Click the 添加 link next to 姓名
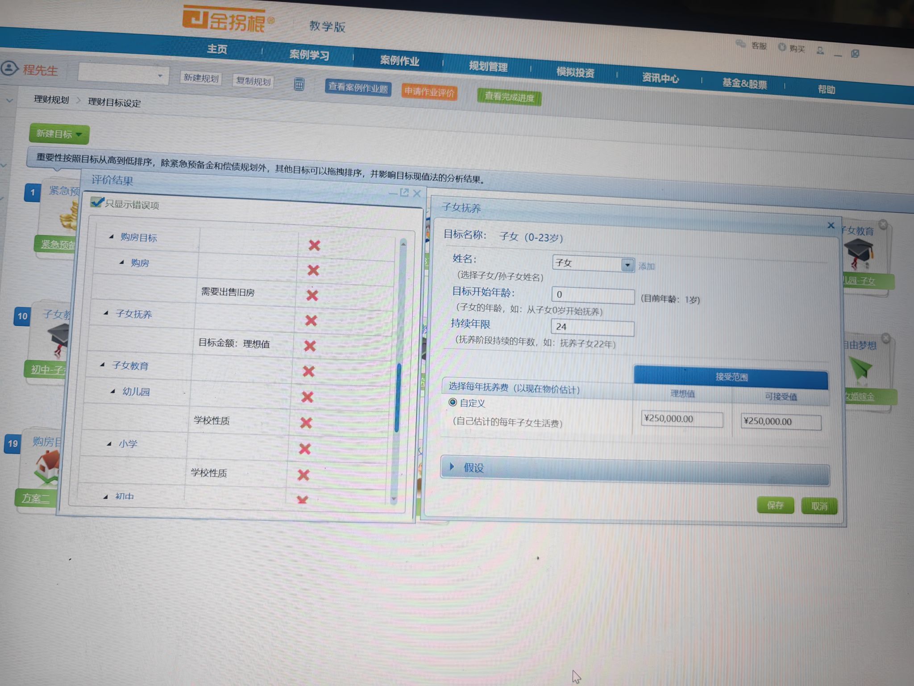The height and width of the screenshot is (686, 914). [x=647, y=267]
